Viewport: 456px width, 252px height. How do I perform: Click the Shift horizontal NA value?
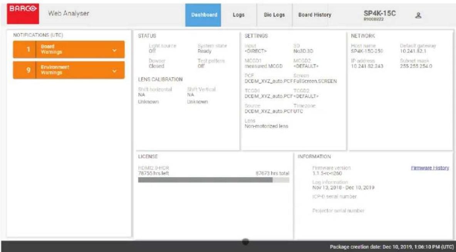(x=141, y=95)
